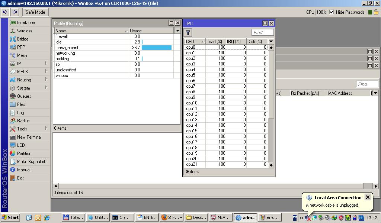381x223 pixels.
Task: Click the Windows Start button
Action: point(10,217)
